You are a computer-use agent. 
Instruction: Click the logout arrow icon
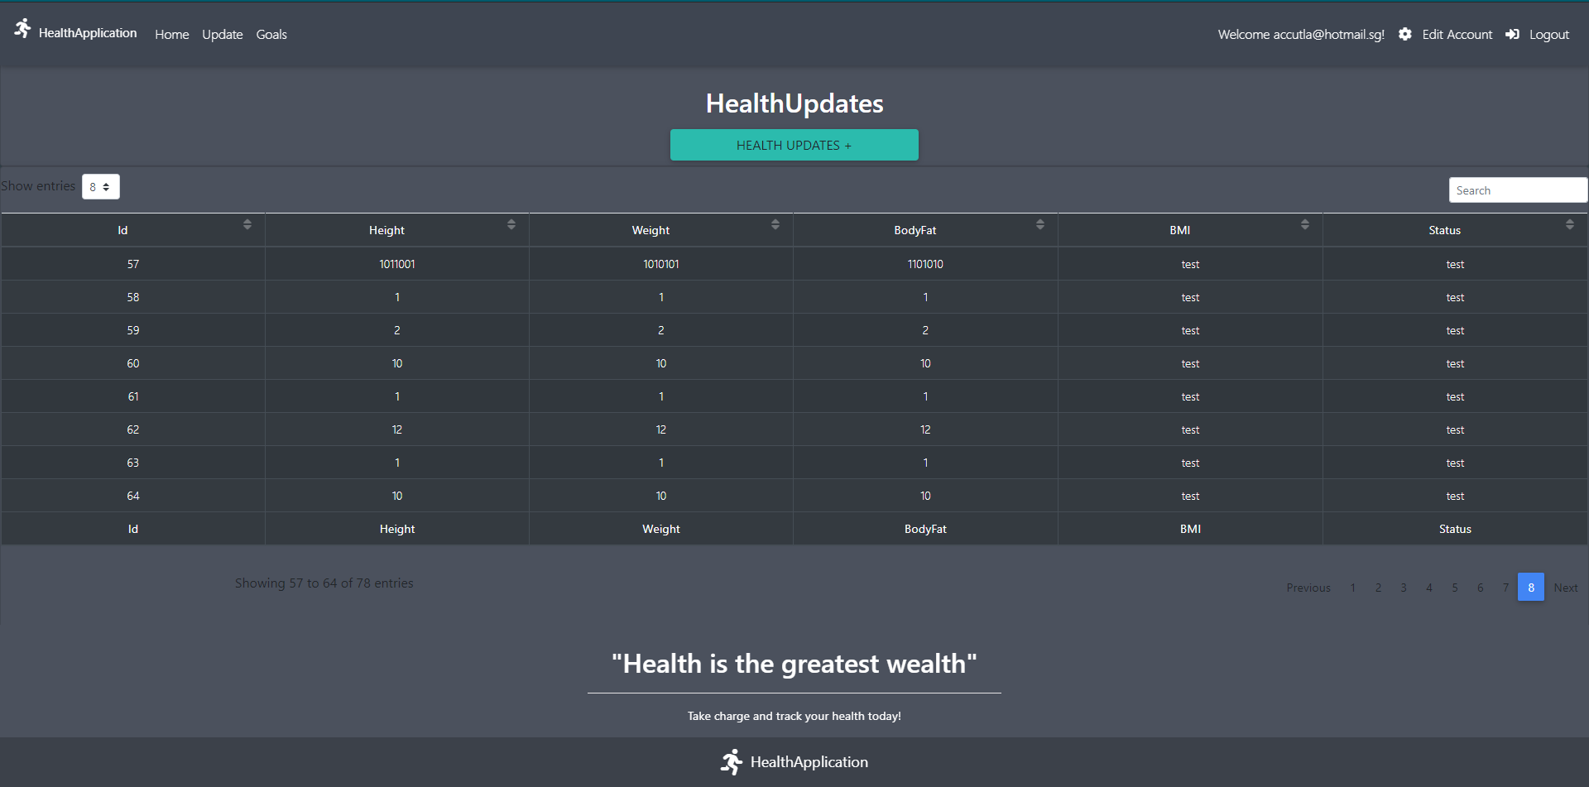point(1512,34)
